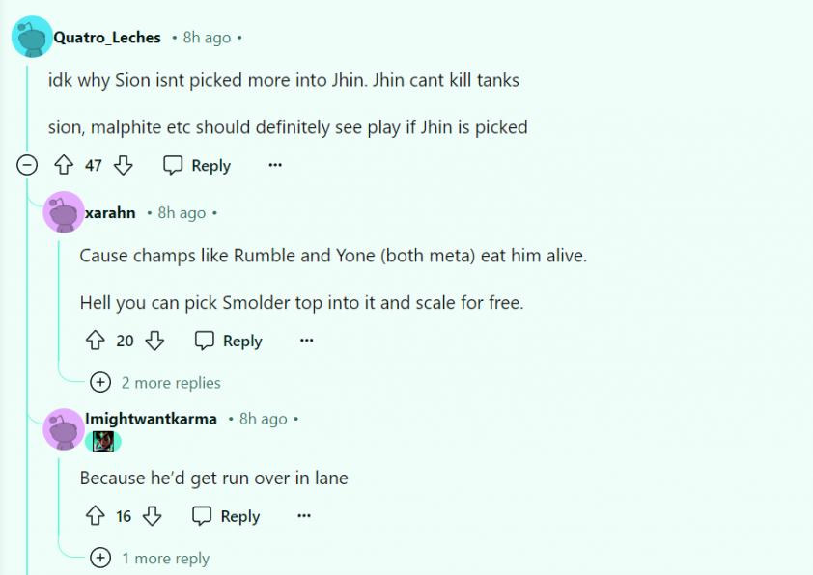The width and height of the screenshot is (813, 575).
Task: Downvote xarahn's comment with 20 points
Action: click(x=154, y=341)
